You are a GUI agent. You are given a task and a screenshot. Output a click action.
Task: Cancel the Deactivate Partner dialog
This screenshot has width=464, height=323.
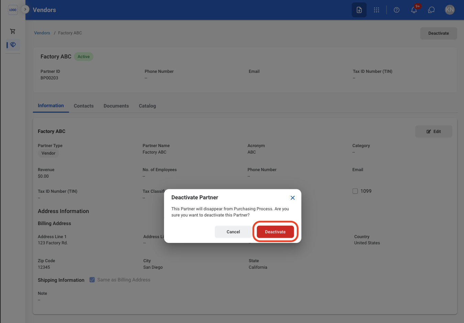pyautogui.click(x=233, y=232)
